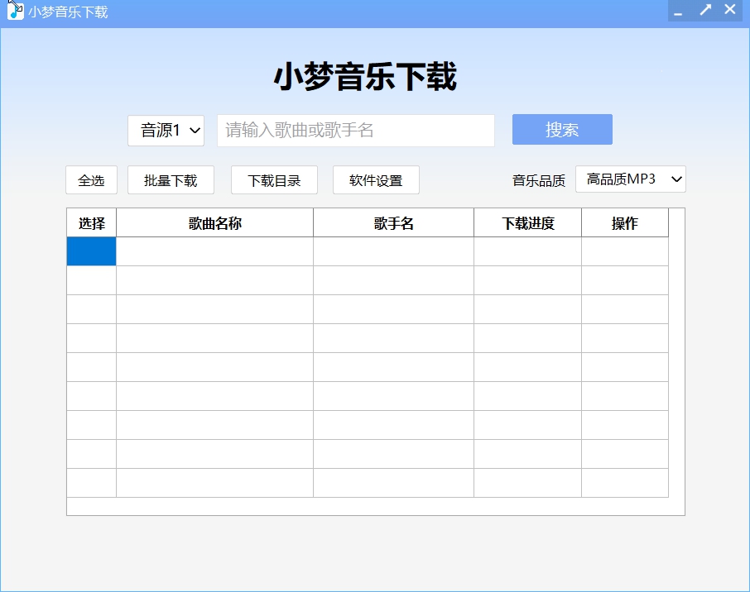Click the 歌曲名称 column header
Image resolution: width=750 pixels, height=592 pixels.
pyautogui.click(x=214, y=222)
